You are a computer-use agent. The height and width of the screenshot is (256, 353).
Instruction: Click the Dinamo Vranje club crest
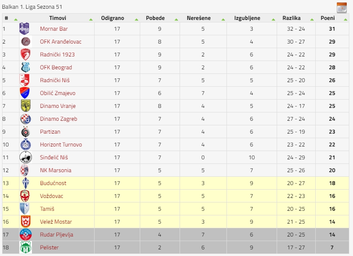point(25,106)
